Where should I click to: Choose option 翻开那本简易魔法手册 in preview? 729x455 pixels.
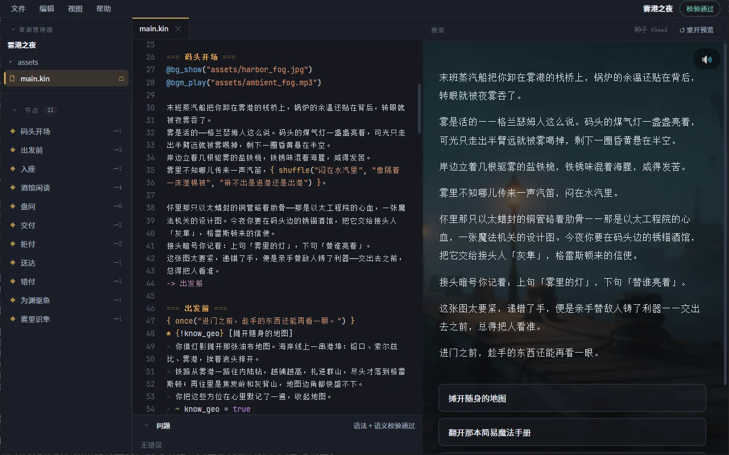(x=572, y=432)
